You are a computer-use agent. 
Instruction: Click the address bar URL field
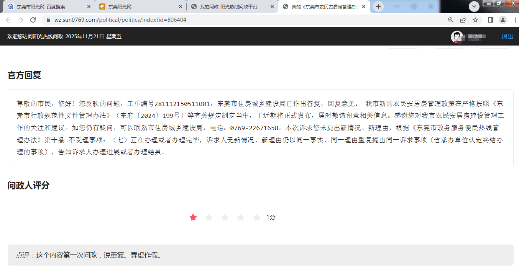click(x=245, y=20)
